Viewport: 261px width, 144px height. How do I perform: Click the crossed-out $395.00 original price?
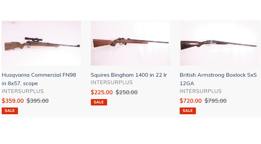[x=38, y=101]
